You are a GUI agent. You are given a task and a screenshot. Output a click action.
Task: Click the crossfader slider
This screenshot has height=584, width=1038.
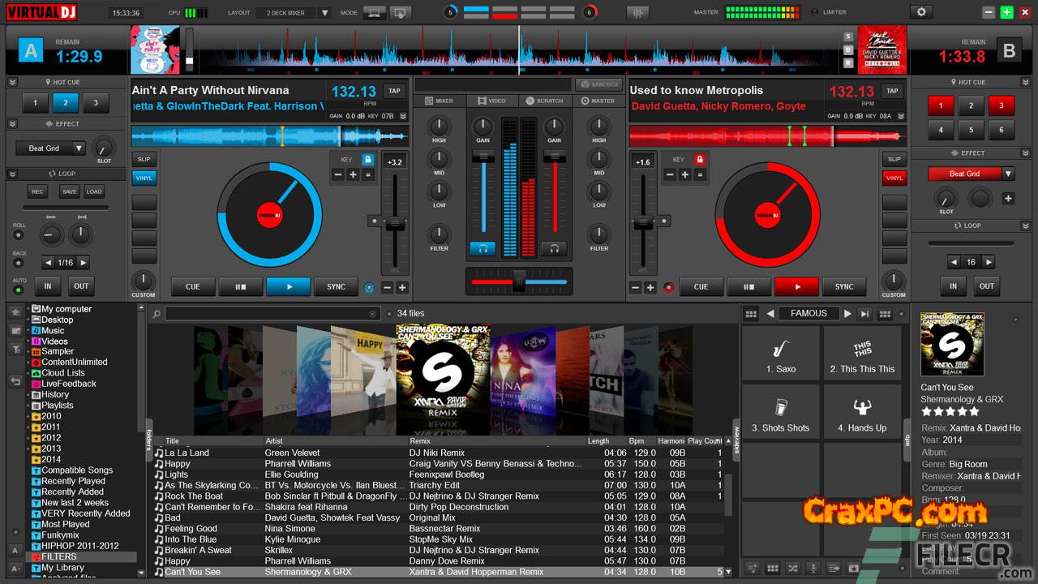point(519,281)
